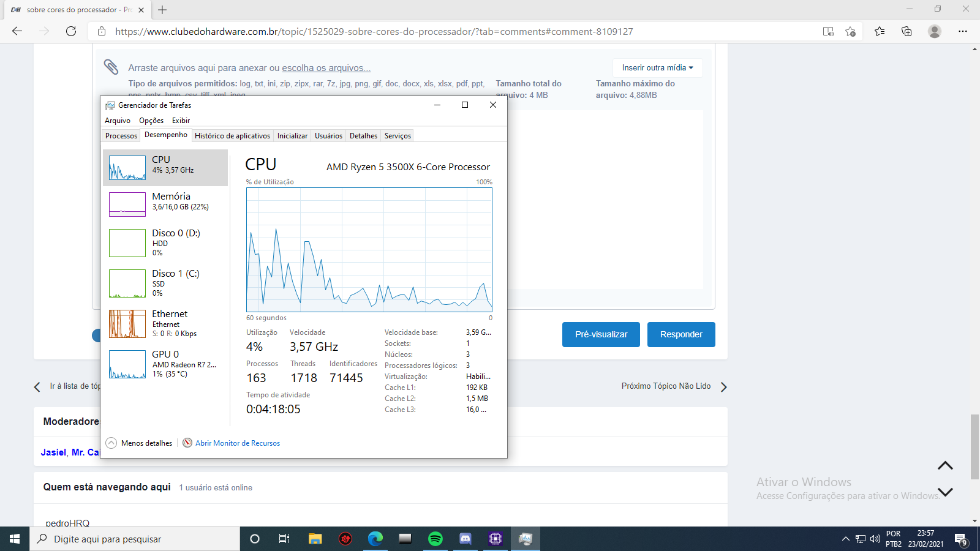Open Cortana circle icon on taskbar

[255, 539]
